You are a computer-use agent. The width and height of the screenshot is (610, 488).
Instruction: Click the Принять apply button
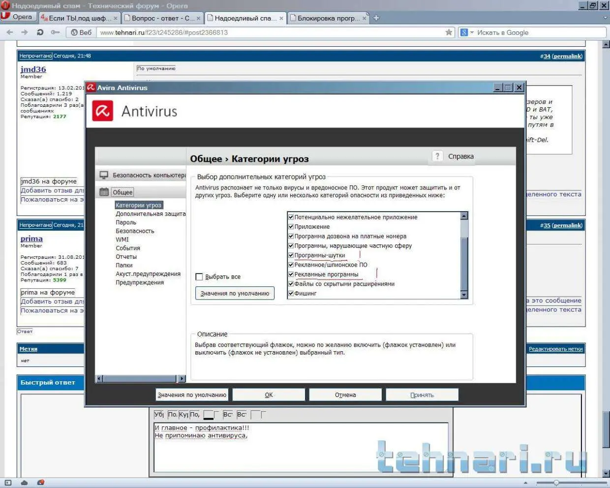pos(422,395)
